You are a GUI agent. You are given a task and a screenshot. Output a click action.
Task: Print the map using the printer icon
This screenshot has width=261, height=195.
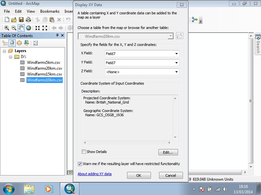point(28,20)
